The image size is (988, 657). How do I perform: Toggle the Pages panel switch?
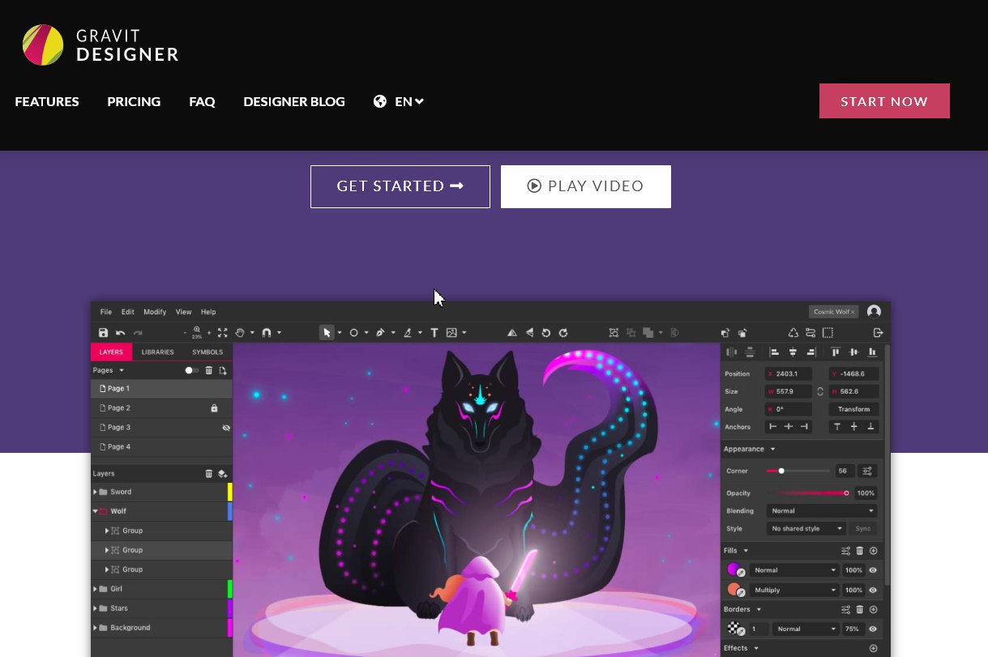point(192,370)
